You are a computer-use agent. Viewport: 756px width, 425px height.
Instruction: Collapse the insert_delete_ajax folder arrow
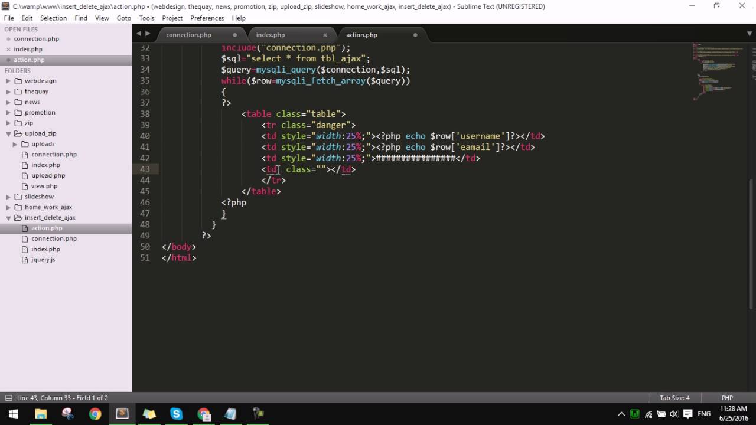8,218
